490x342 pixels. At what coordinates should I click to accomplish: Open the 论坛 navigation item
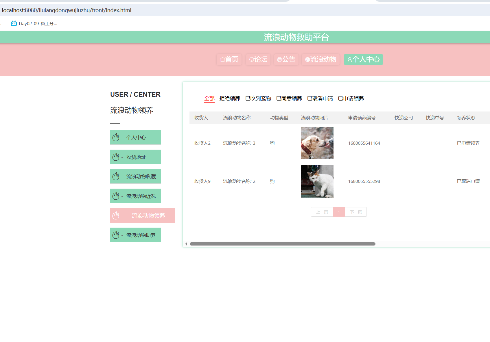pos(258,60)
